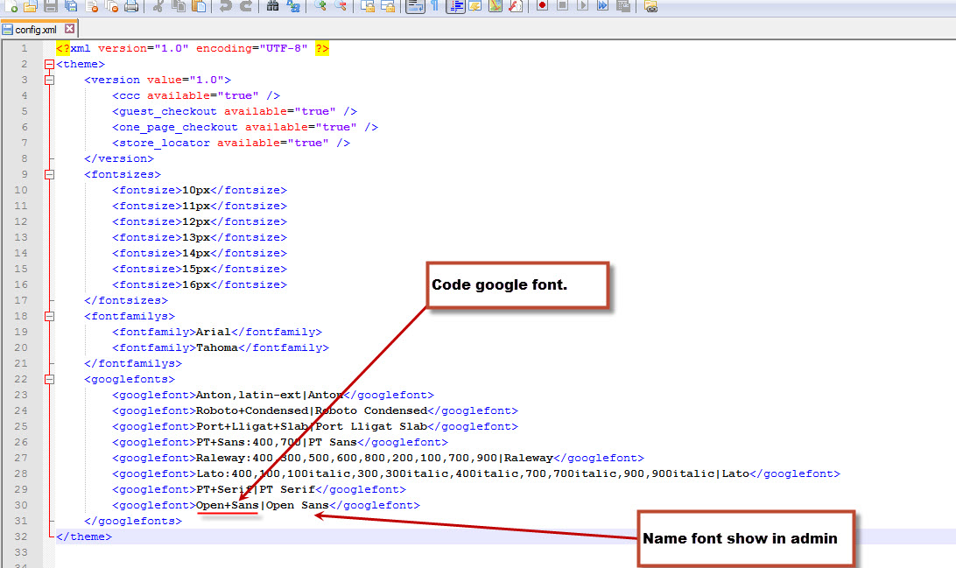Click the Zoom In magnifier icon

pos(320,6)
